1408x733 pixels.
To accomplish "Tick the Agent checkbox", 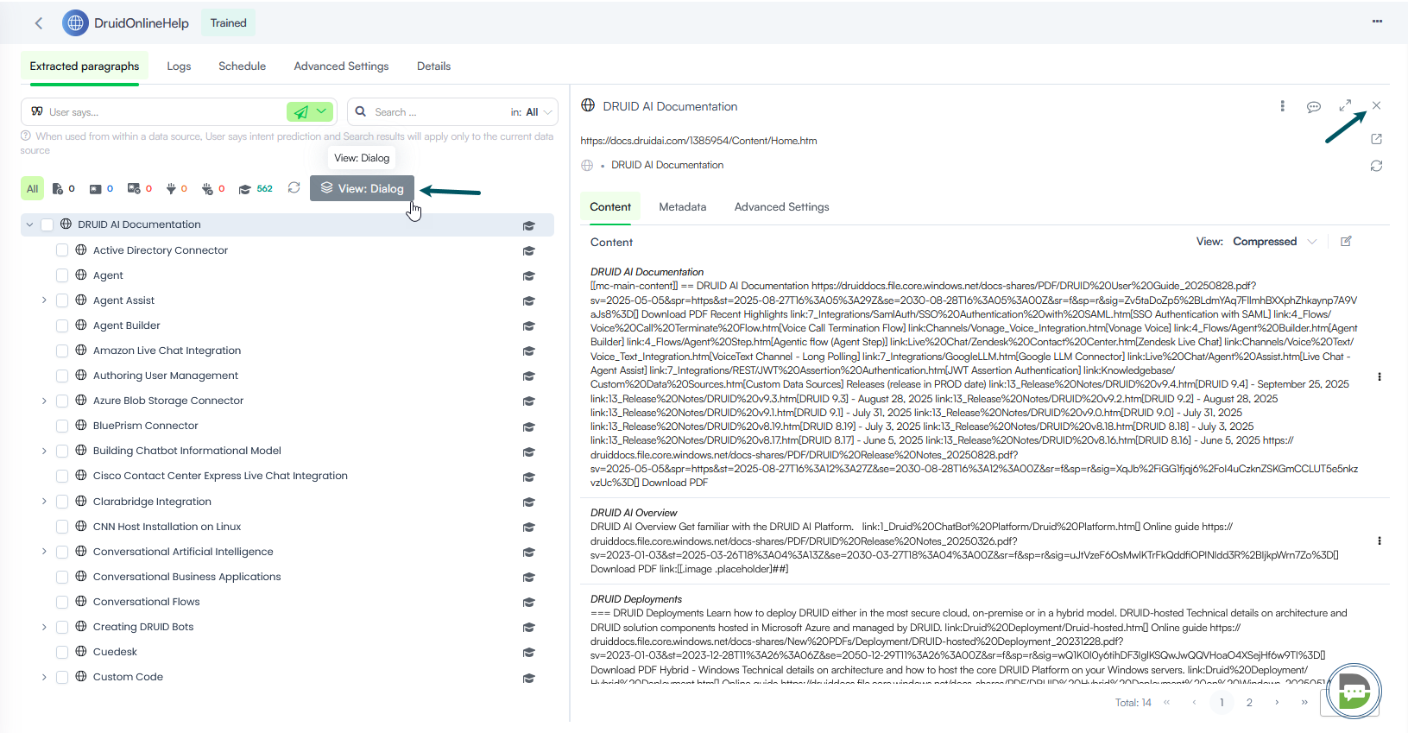I will coord(62,275).
